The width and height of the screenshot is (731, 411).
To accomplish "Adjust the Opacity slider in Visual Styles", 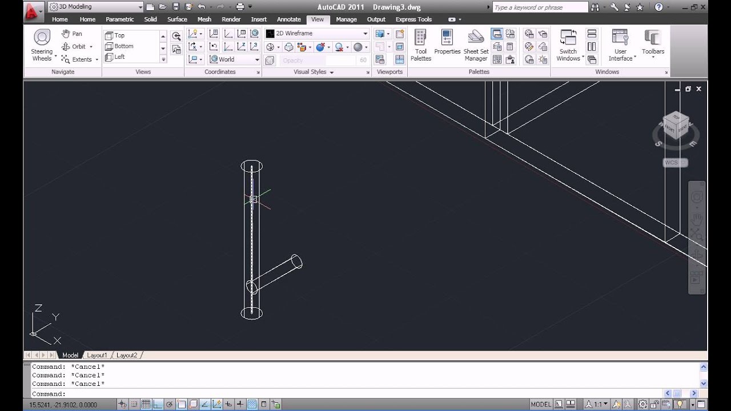I will point(326,60).
